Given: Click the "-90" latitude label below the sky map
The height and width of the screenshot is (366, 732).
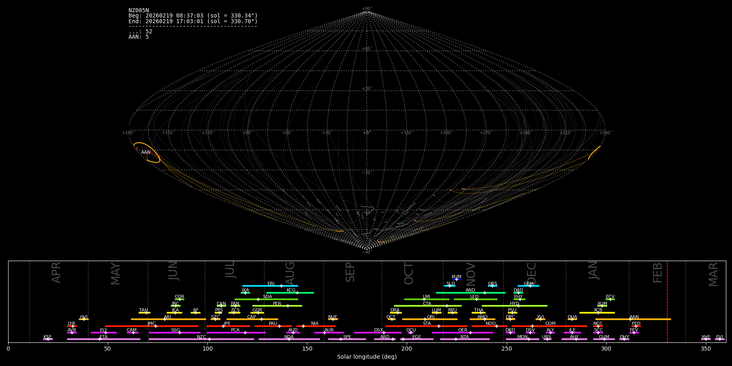Looking at the screenshot, I should click(x=366, y=253).
